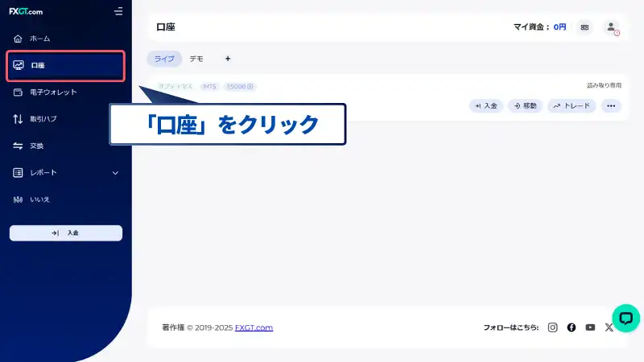Image resolution: width=644 pixels, height=362 pixels.
Task: Click the 読み取り専用 label
Action: coord(604,85)
